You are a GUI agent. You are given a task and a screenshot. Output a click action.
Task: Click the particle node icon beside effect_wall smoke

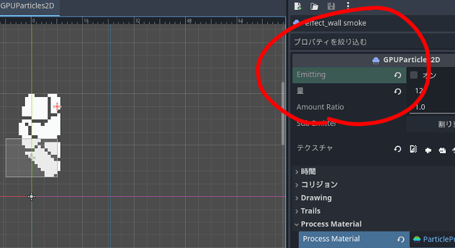pos(296,22)
